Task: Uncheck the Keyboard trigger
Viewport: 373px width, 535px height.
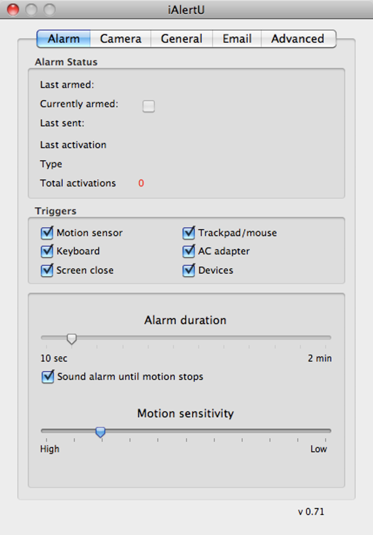Action: coord(47,251)
